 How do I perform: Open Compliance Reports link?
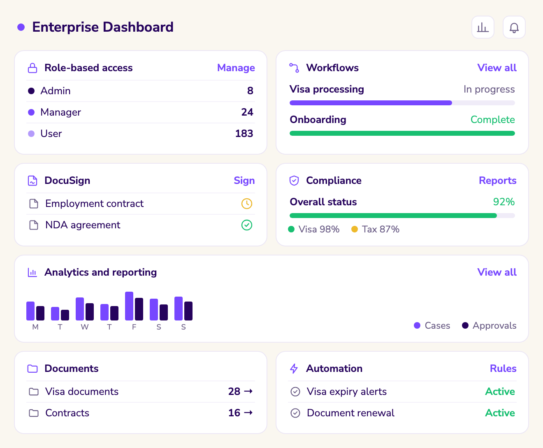[498, 181]
